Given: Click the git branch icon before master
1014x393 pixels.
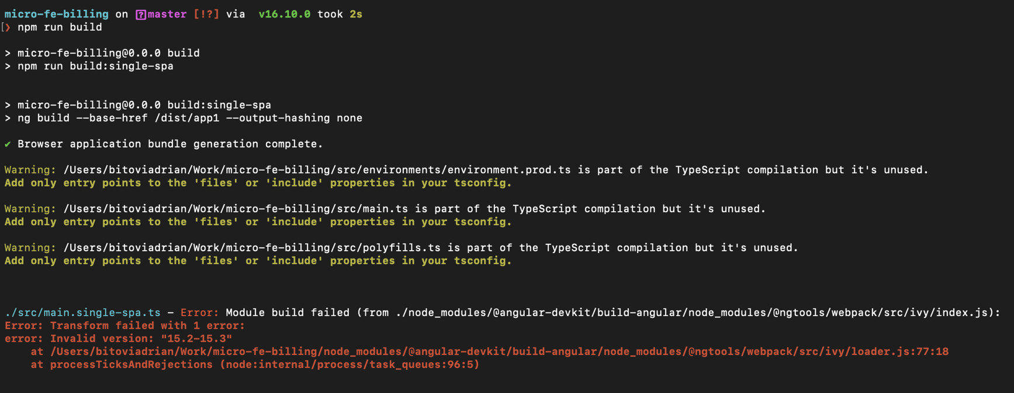Looking at the screenshot, I should point(141,15).
